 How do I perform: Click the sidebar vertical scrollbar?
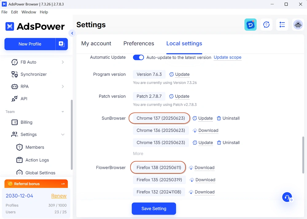72,135
